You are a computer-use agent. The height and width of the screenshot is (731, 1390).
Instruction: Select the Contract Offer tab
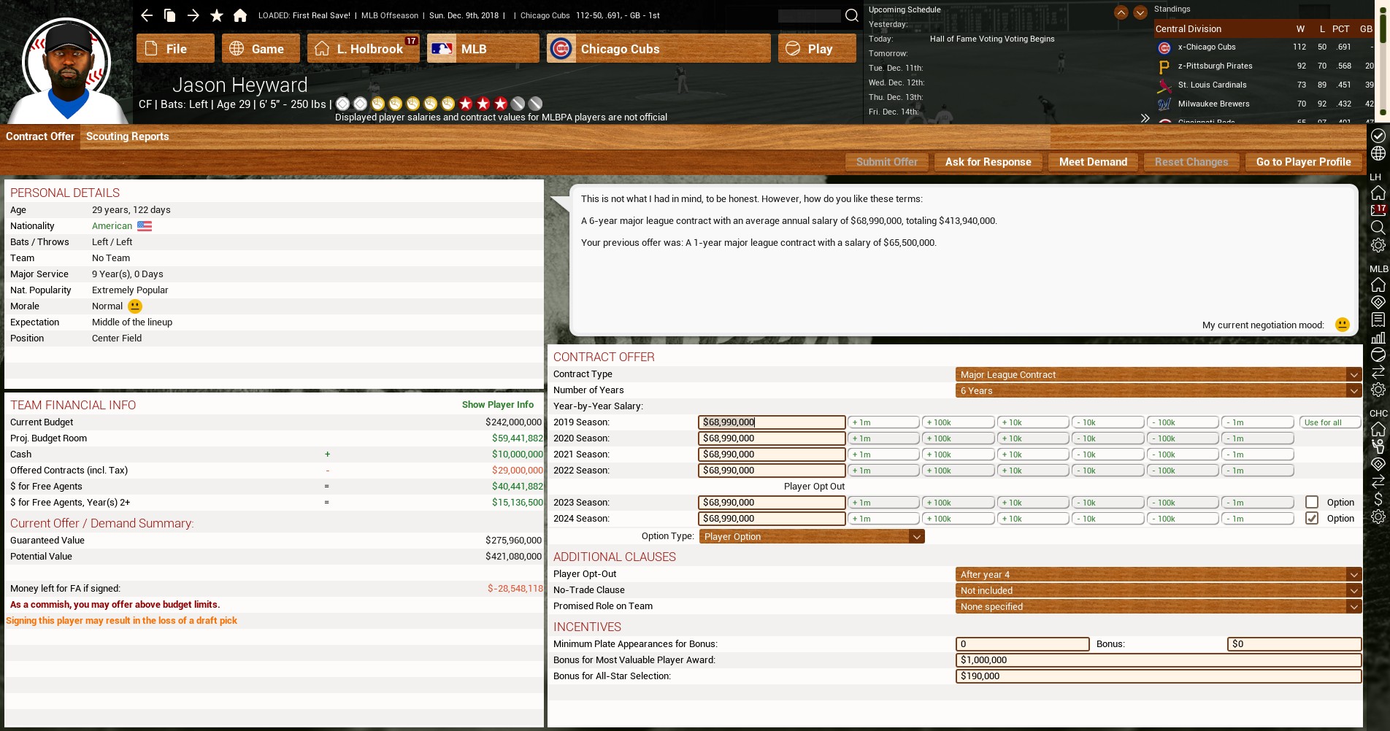click(x=40, y=136)
